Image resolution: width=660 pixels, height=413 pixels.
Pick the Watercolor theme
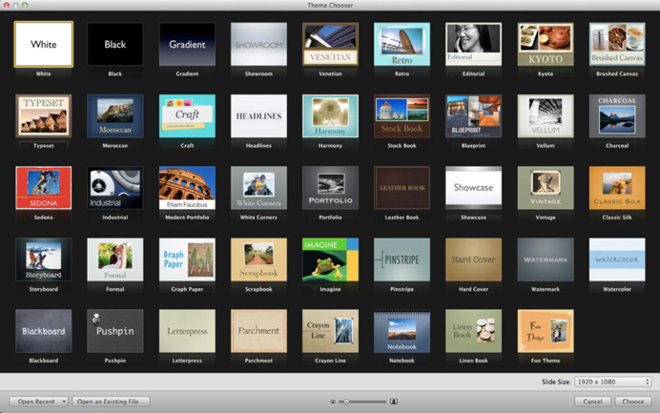point(617,259)
